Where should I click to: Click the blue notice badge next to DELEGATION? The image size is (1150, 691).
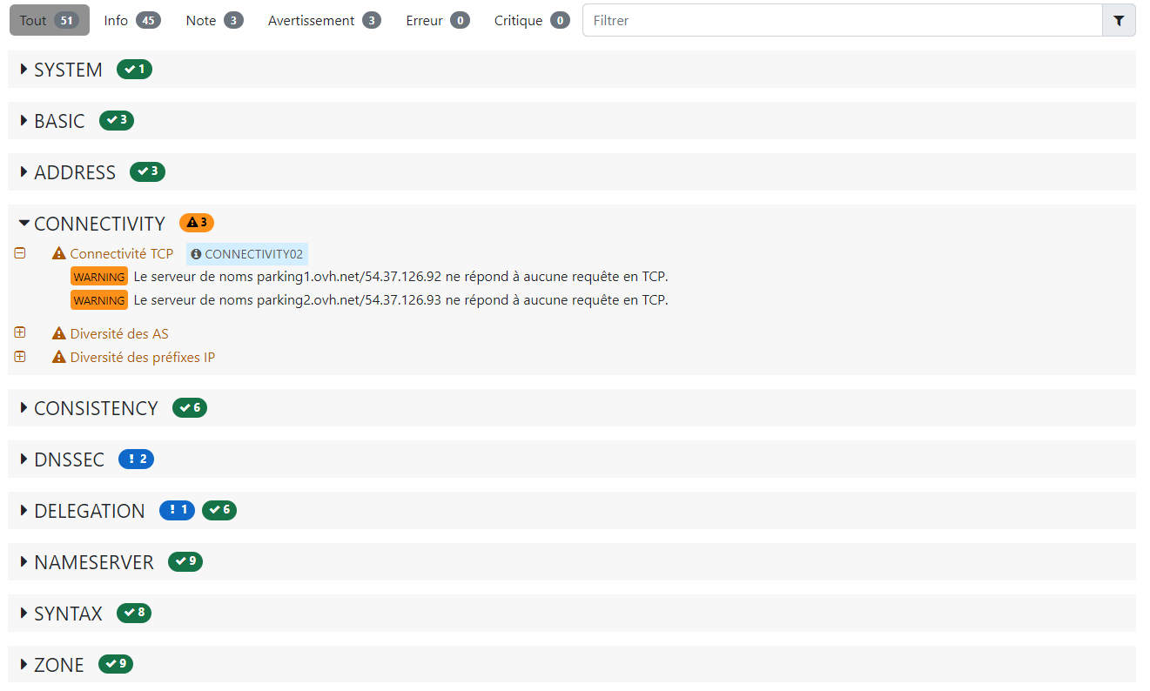177,510
